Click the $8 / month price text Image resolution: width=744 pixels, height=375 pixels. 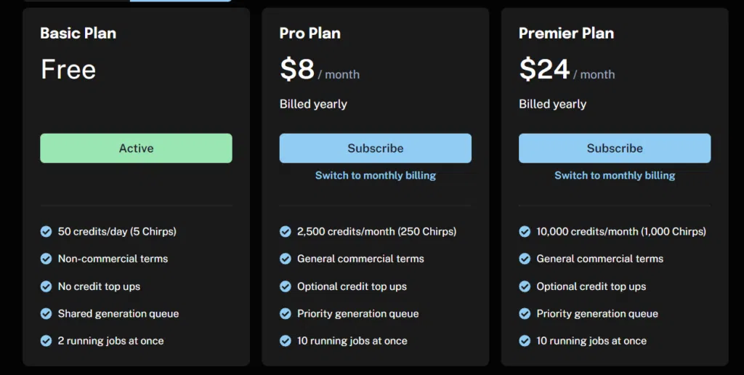(x=319, y=70)
